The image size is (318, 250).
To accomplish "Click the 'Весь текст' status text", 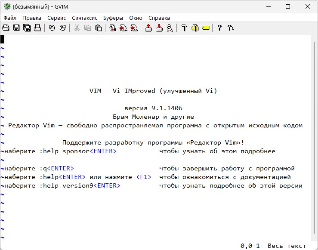I will tap(287, 246).
